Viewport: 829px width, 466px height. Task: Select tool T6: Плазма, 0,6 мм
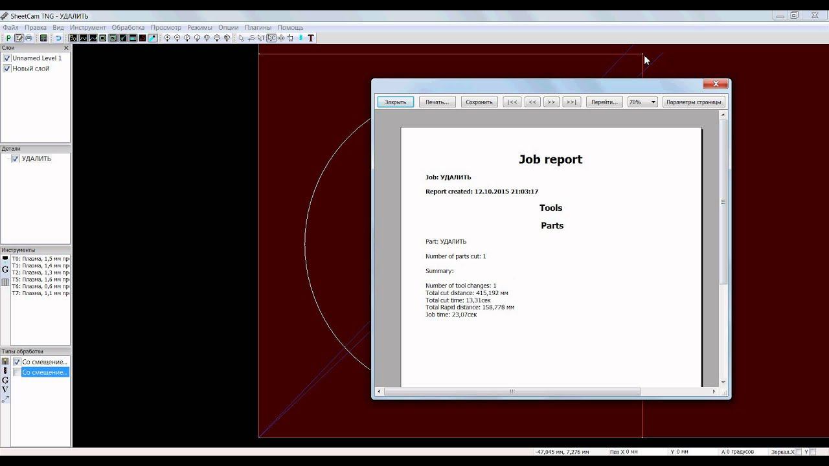point(41,287)
